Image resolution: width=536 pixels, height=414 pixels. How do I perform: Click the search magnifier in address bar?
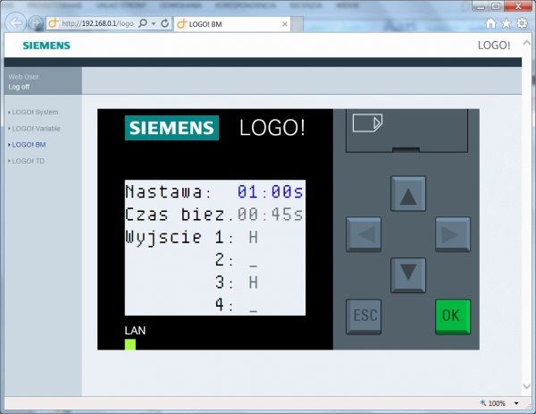tap(143, 23)
